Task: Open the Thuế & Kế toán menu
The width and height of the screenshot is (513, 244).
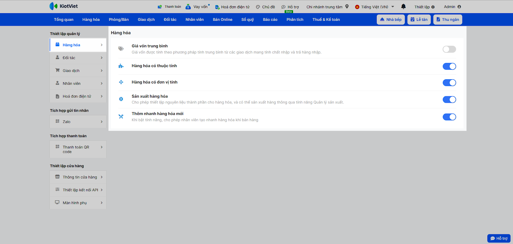Action: [326, 20]
